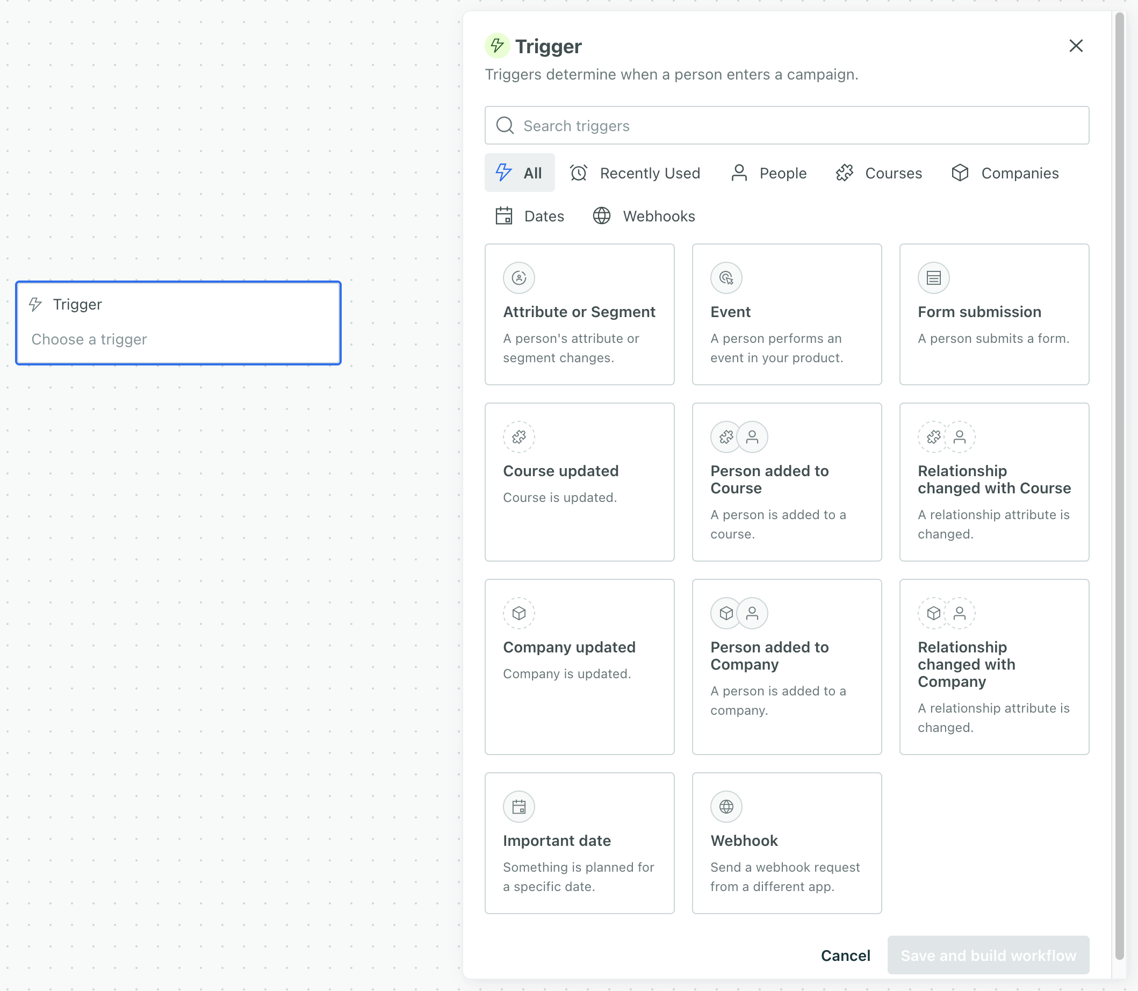This screenshot has width=1138, height=991.
Task: Select the Attribute or Segment trigger icon
Action: (x=518, y=278)
